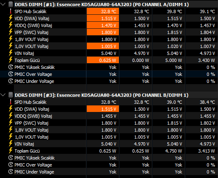Click lightning icon of DIMM #1 VPP (SWC) Voltaj
This screenshot has width=218, height=178.
click(11, 32)
